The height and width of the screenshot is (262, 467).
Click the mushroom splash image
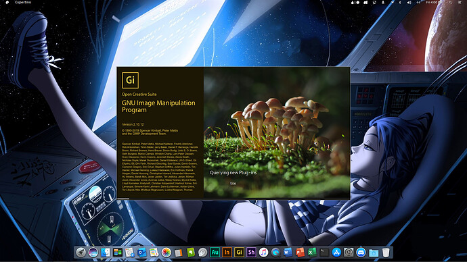(x=277, y=132)
